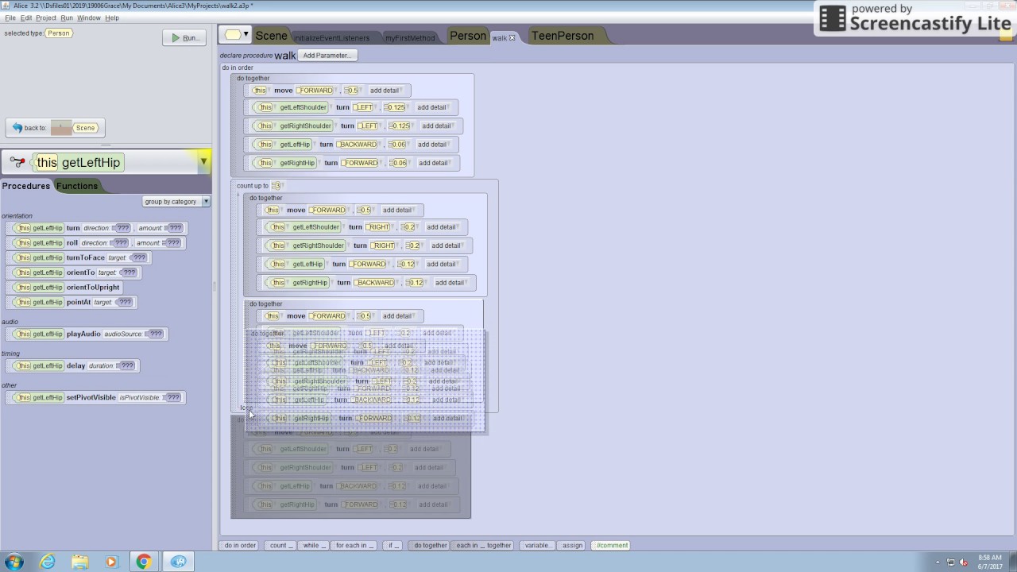Switch to the Scene tab
The height and width of the screenshot is (572, 1017).
(x=271, y=36)
